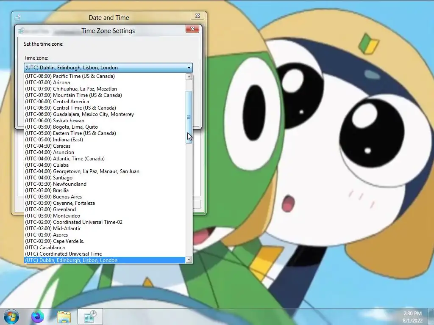
Task: Select (UTC-08:00) Pacific Time (US & Canada)
Action: 105,76
